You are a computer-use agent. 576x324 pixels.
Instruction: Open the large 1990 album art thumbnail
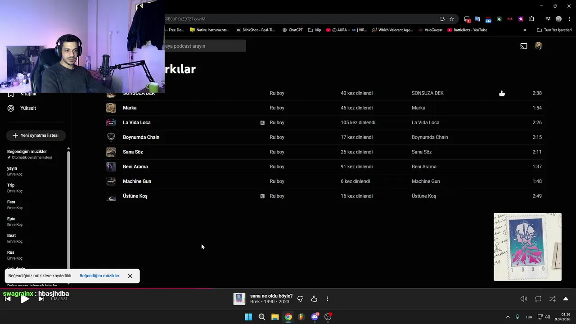[x=527, y=247]
